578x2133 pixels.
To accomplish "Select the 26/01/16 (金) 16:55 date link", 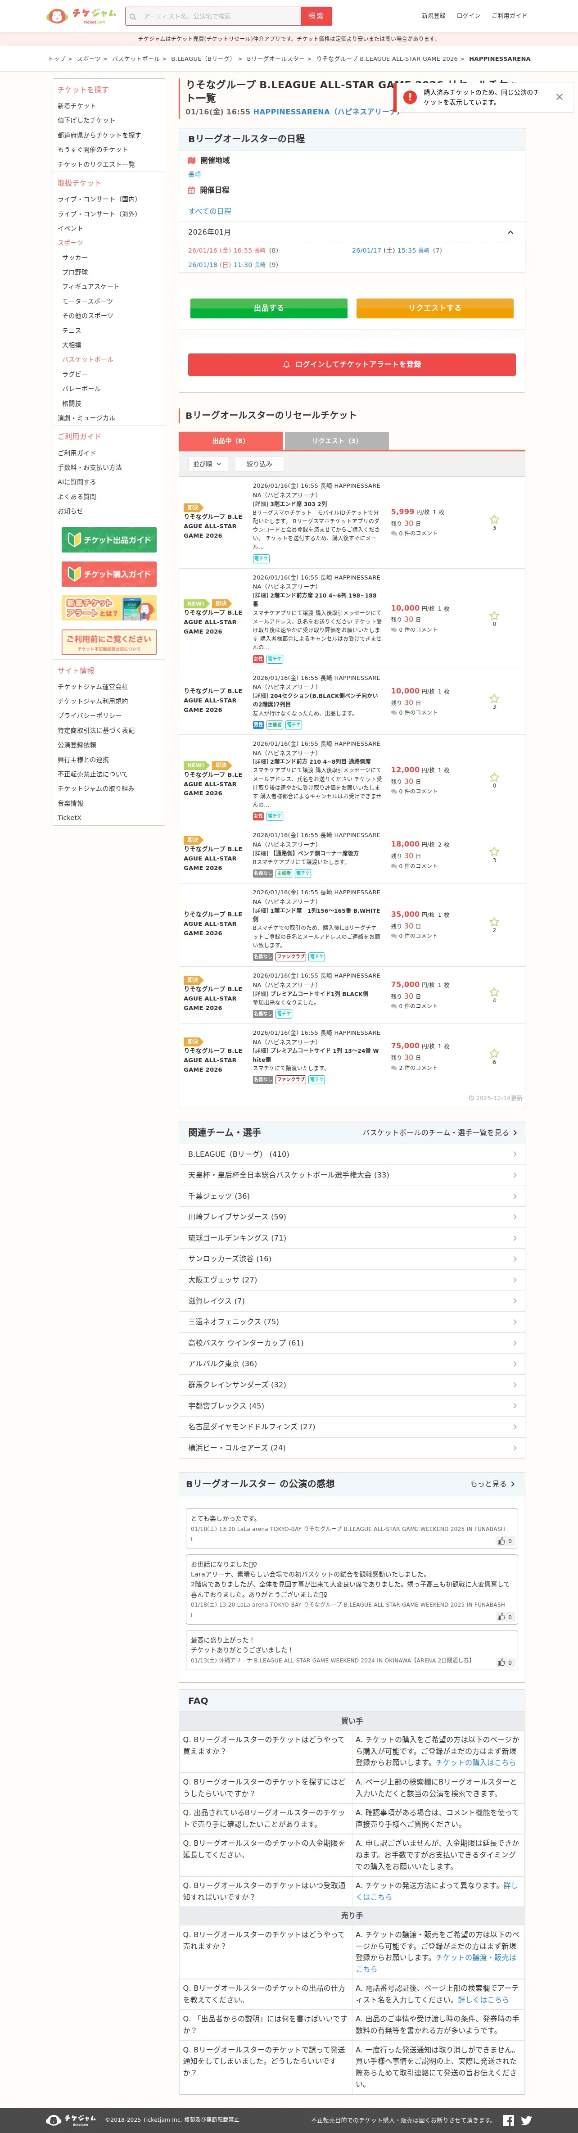I will pyautogui.click(x=227, y=250).
